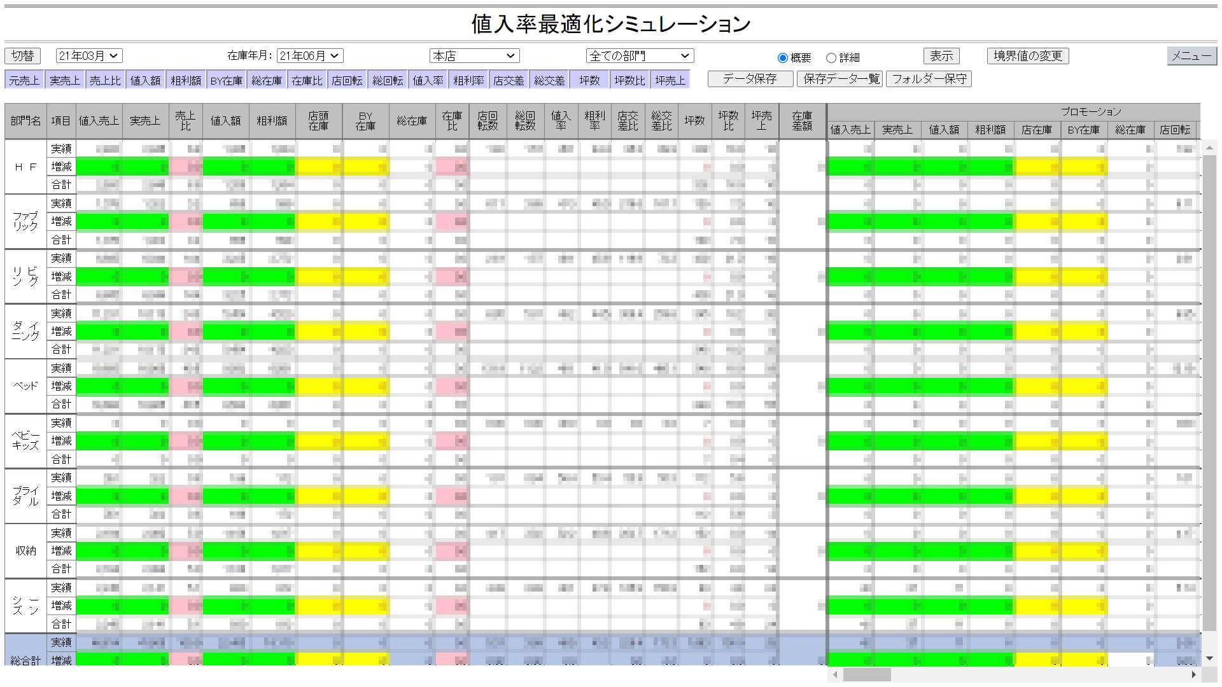The image size is (1222, 687).
Task: Open 保存データ一覧 list
Action: click(841, 79)
